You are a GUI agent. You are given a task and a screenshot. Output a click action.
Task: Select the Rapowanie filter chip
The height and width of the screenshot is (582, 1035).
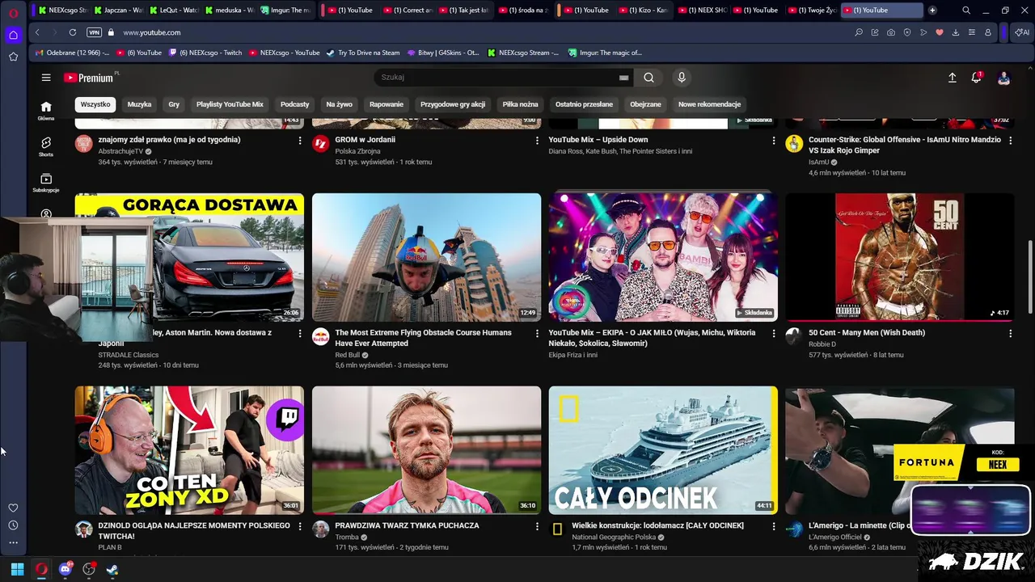click(387, 104)
